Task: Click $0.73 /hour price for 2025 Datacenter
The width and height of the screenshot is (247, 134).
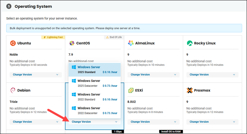Action: 110,86
